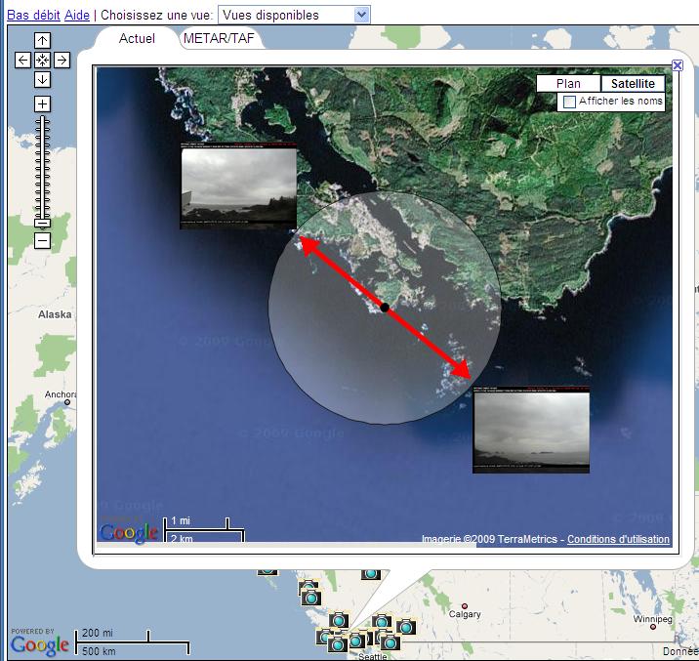This screenshot has height=661, width=699.
Task: Close the info window popup
Action: tap(678, 65)
